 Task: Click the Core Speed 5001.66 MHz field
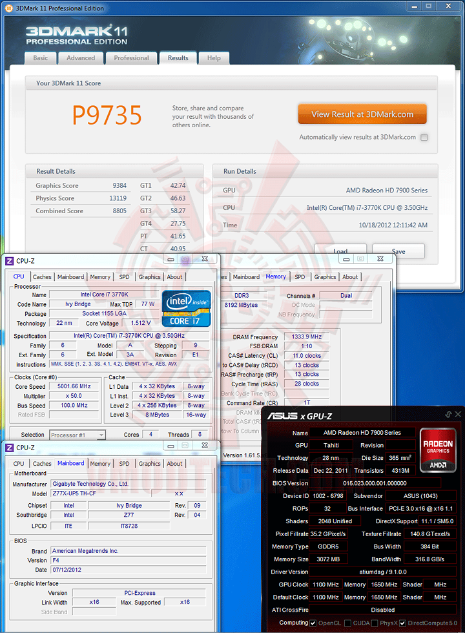point(74,386)
